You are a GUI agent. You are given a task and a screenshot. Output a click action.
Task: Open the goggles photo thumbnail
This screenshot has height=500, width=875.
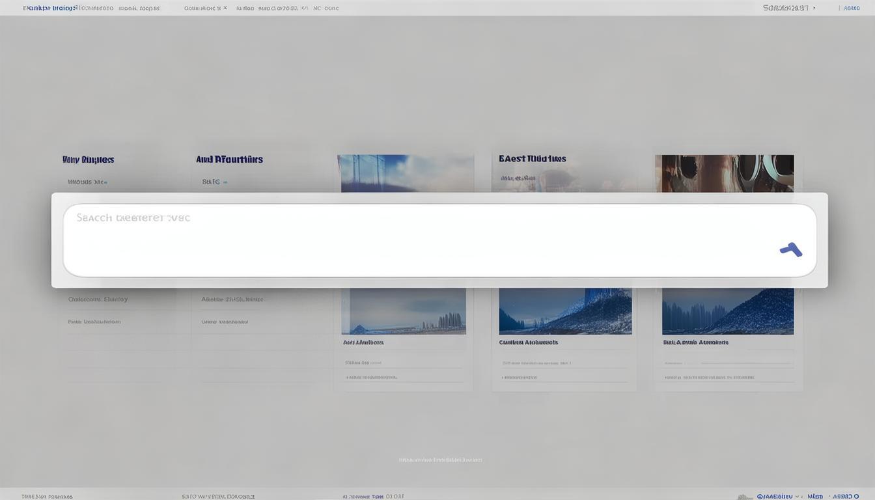[724, 173]
